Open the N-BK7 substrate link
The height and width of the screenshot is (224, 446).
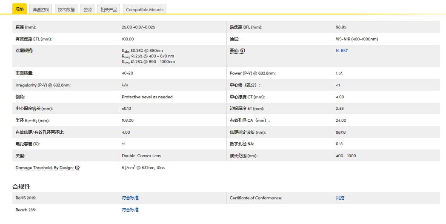point(342,51)
